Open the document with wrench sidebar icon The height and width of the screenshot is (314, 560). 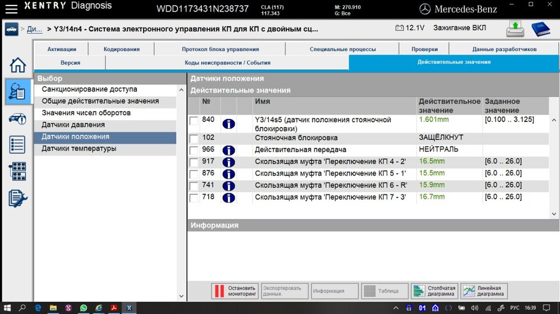pos(17,198)
